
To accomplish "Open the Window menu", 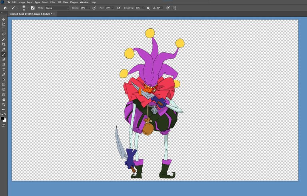I will (84, 2).
